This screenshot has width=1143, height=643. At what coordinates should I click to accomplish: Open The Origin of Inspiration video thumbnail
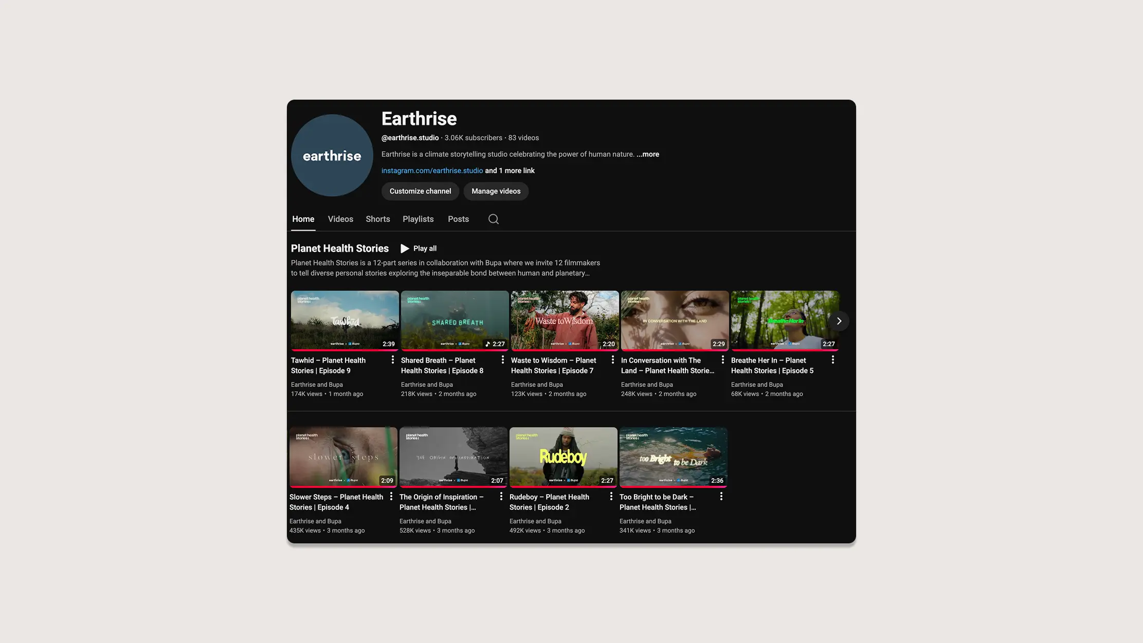[x=453, y=457]
